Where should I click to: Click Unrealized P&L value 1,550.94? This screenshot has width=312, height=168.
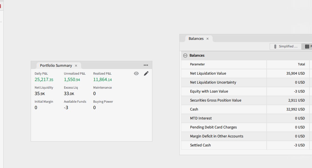72,80
